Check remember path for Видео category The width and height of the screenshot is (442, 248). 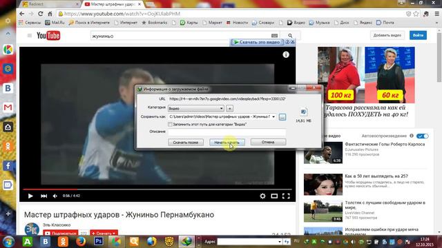click(170, 124)
